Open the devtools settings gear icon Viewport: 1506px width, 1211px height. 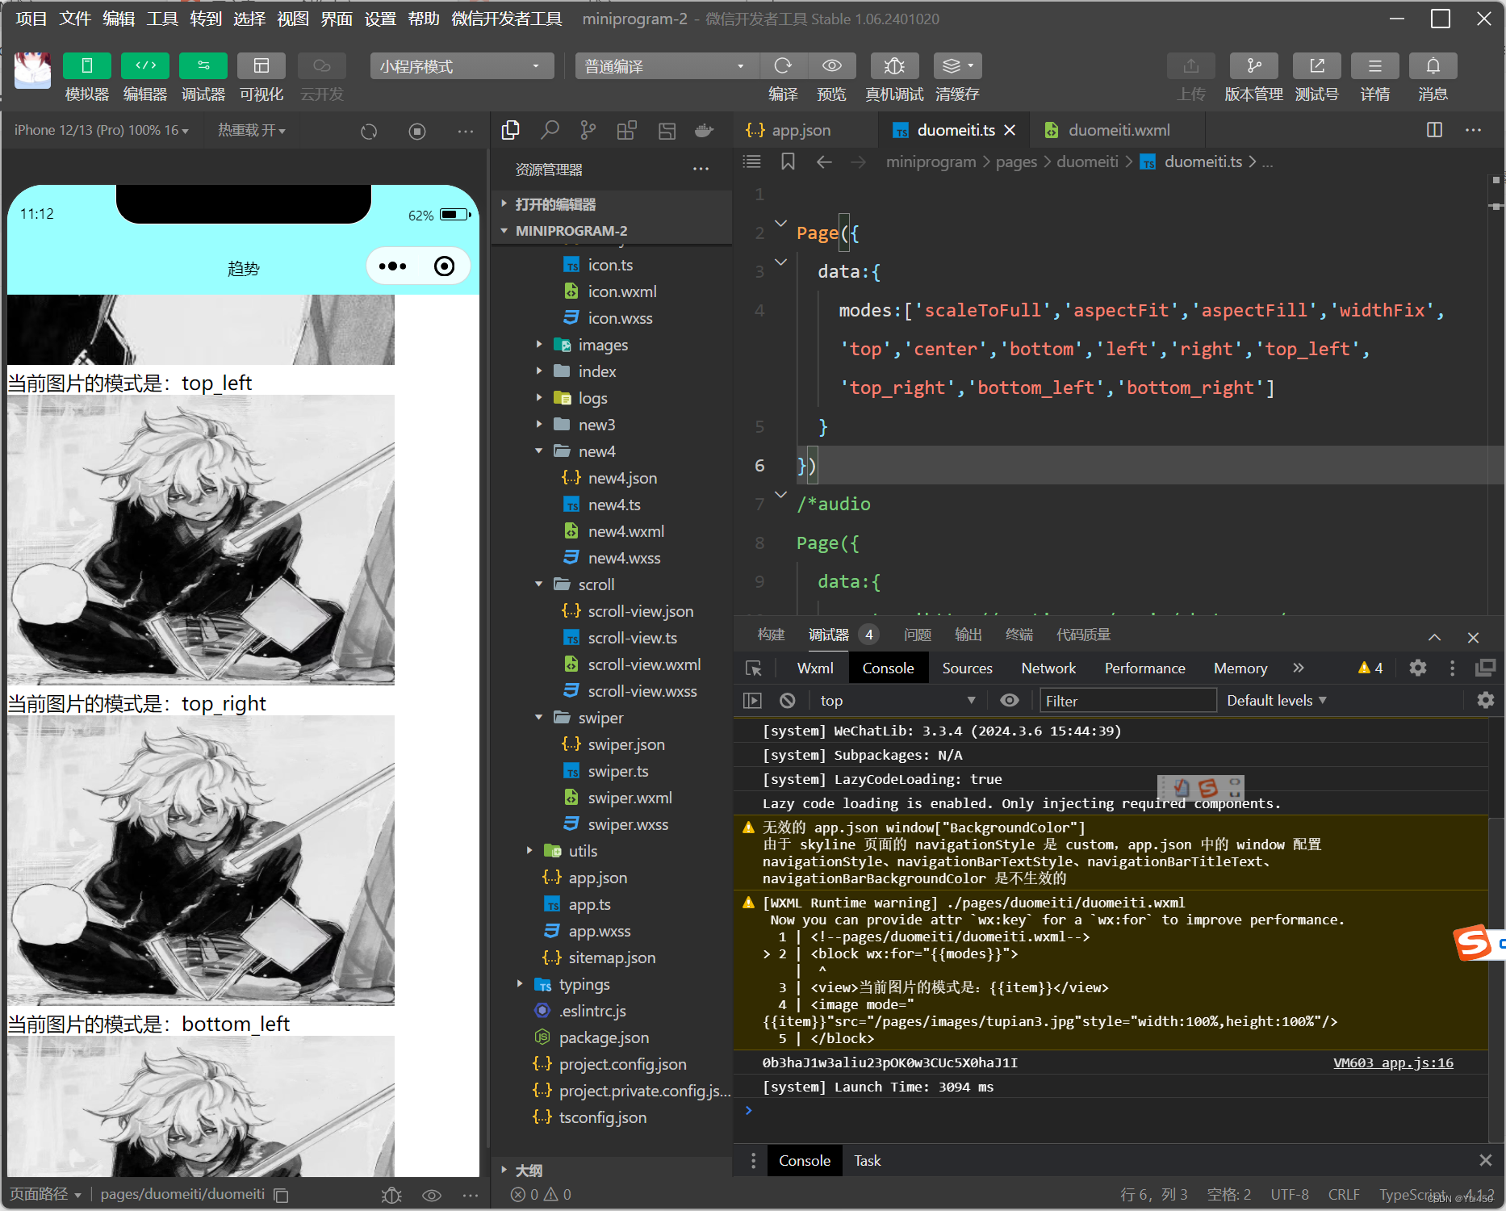pos(1418,668)
